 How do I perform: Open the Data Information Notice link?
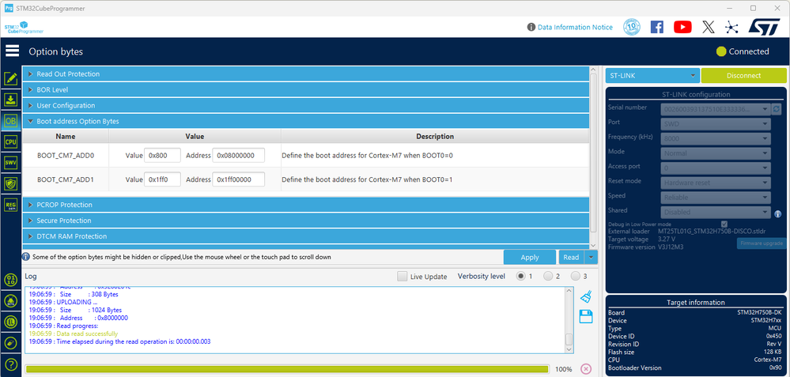coord(575,27)
